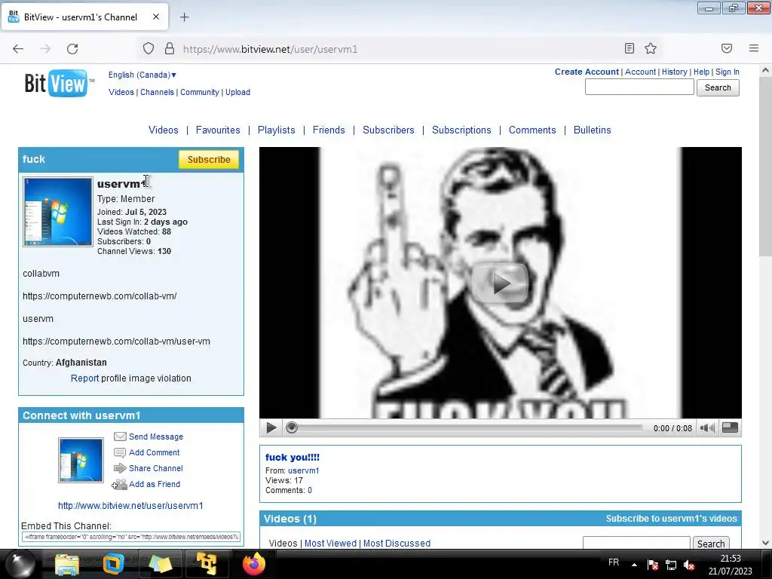The width and height of the screenshot is (772, 579).
Task: Click the Firefox taskbar icon
Action: point(254,564)
